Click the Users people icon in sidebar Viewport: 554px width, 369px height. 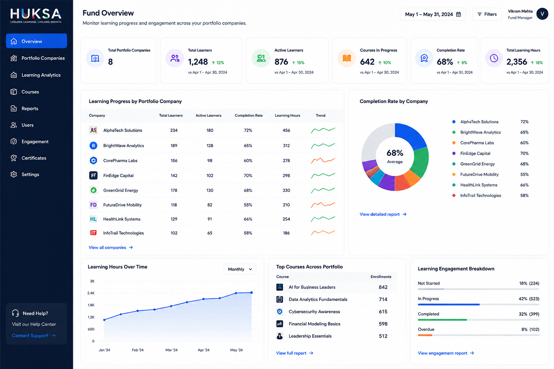click(14, 125)
